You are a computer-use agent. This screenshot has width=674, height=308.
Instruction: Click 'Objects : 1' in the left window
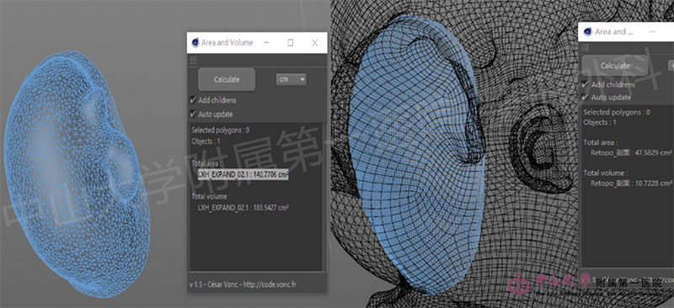(206, 141)
